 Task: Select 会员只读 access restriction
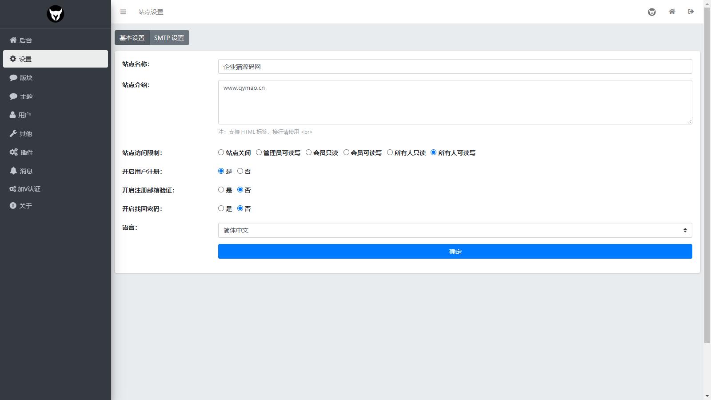308,152
